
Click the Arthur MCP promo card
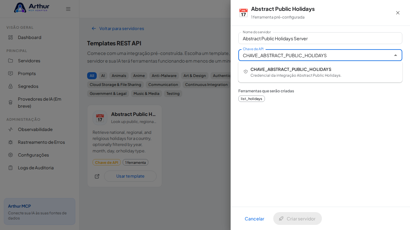coord(39,211)
